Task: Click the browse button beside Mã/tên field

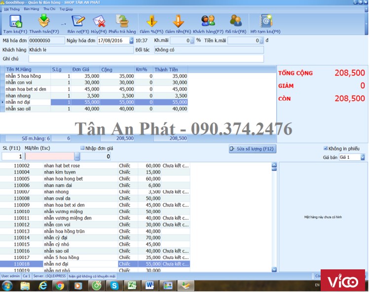Action: [77, 156]
